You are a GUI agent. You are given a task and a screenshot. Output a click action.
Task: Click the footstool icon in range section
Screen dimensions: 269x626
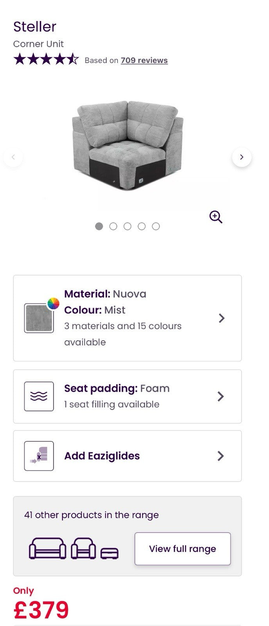click(109, 553)
